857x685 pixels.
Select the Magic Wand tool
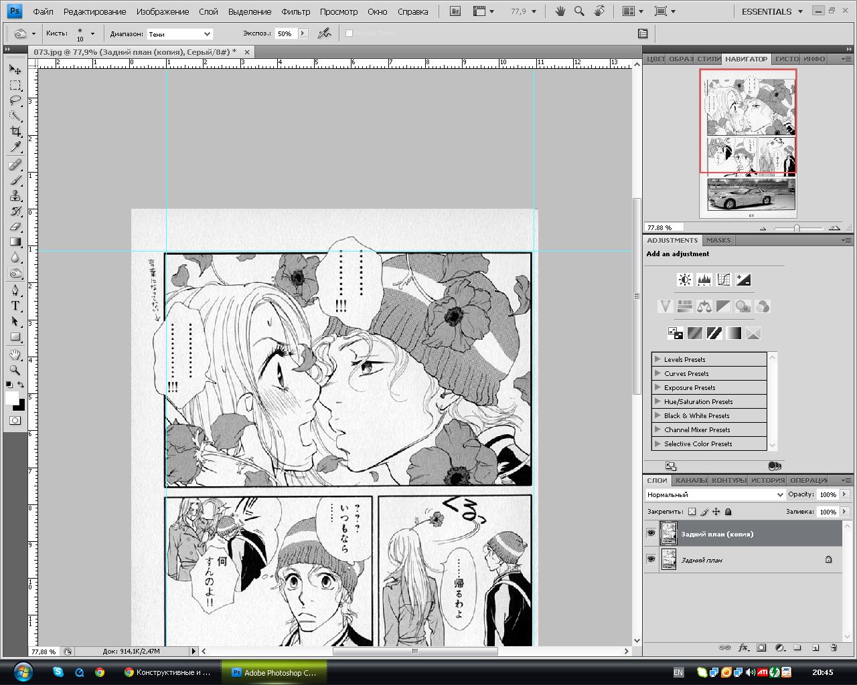pyautogui.click(x=15, y=116)
